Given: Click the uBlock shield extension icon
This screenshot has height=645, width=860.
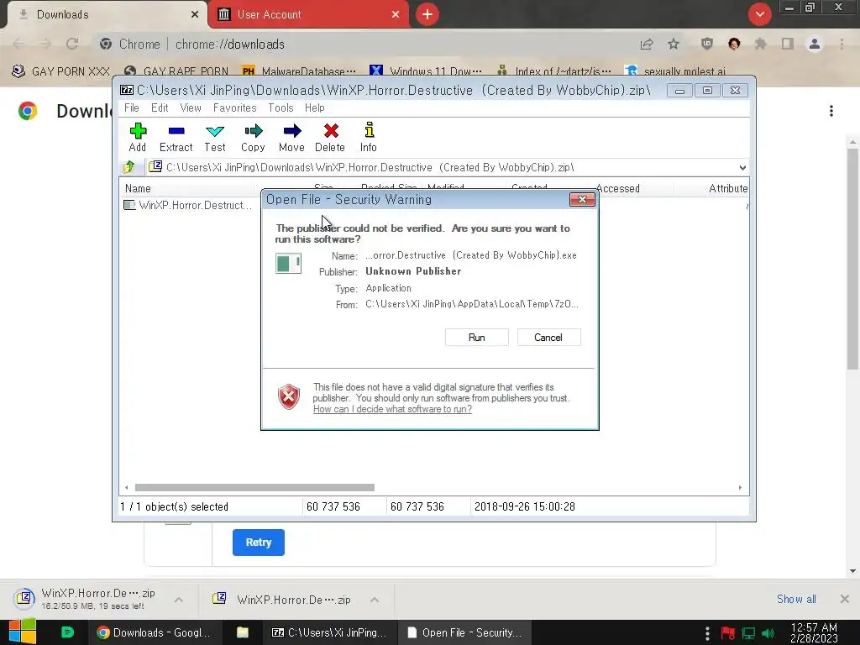Looking at the screenshot, I should tap(707, 44).
